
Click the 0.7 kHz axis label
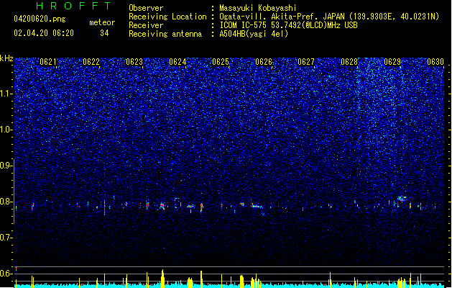click(x=6, y=238)
